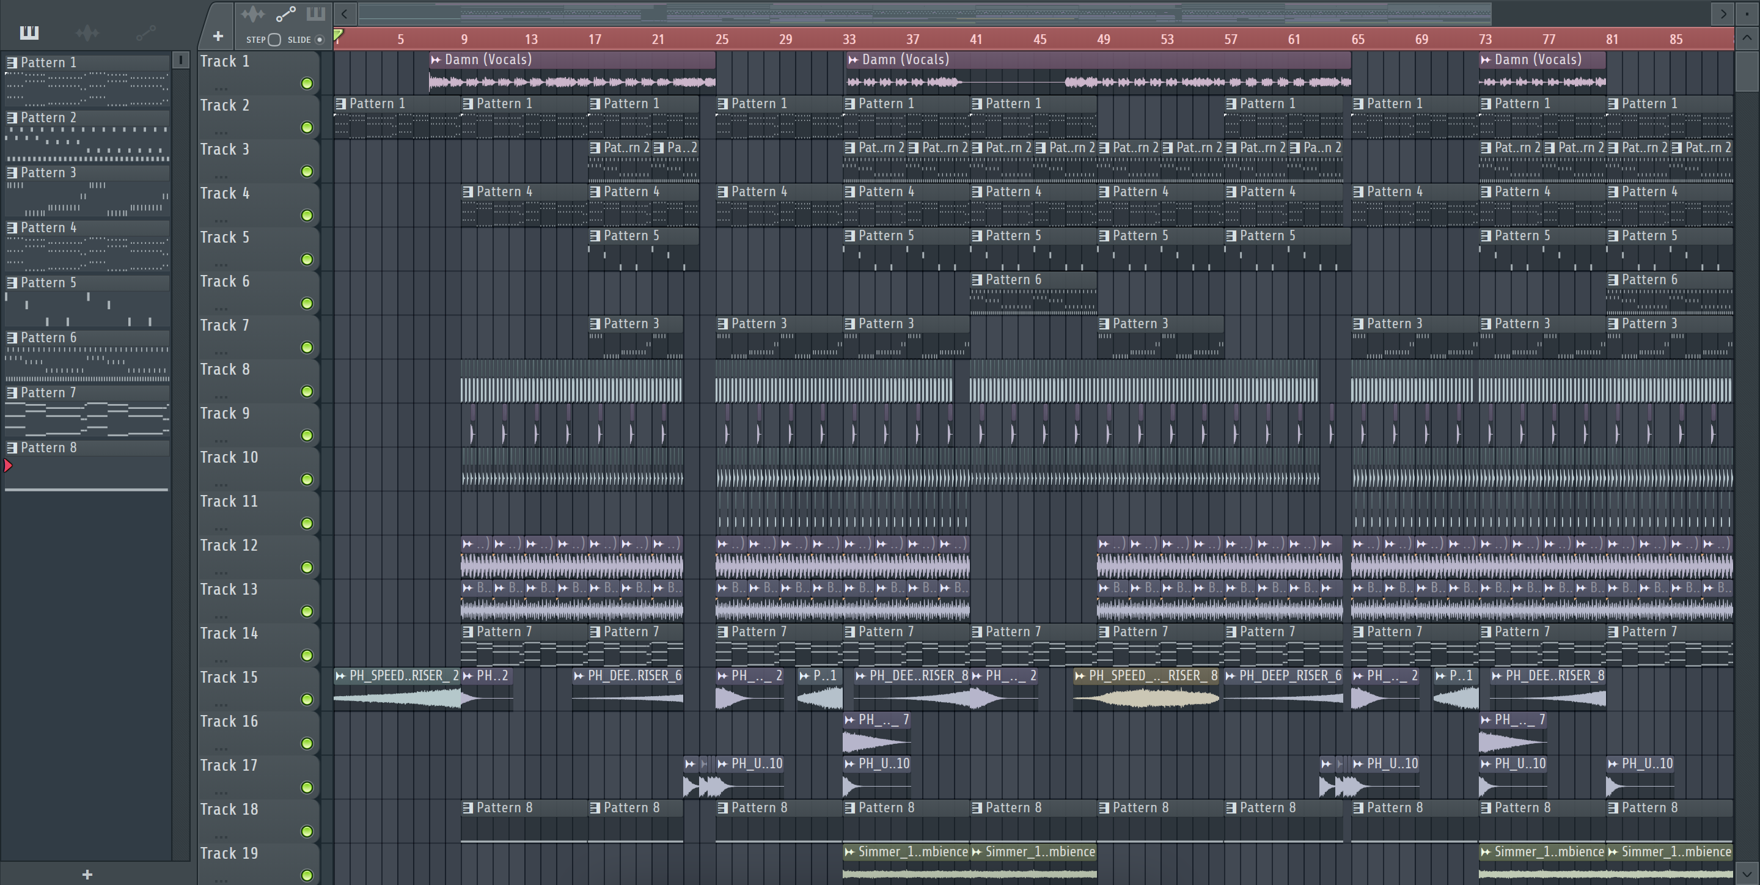Image resolution: width=1760 pixels, height=885 pixels.
Task: Open menu of Pattern 6 clip at bar 41
Action: pos(977,279)
